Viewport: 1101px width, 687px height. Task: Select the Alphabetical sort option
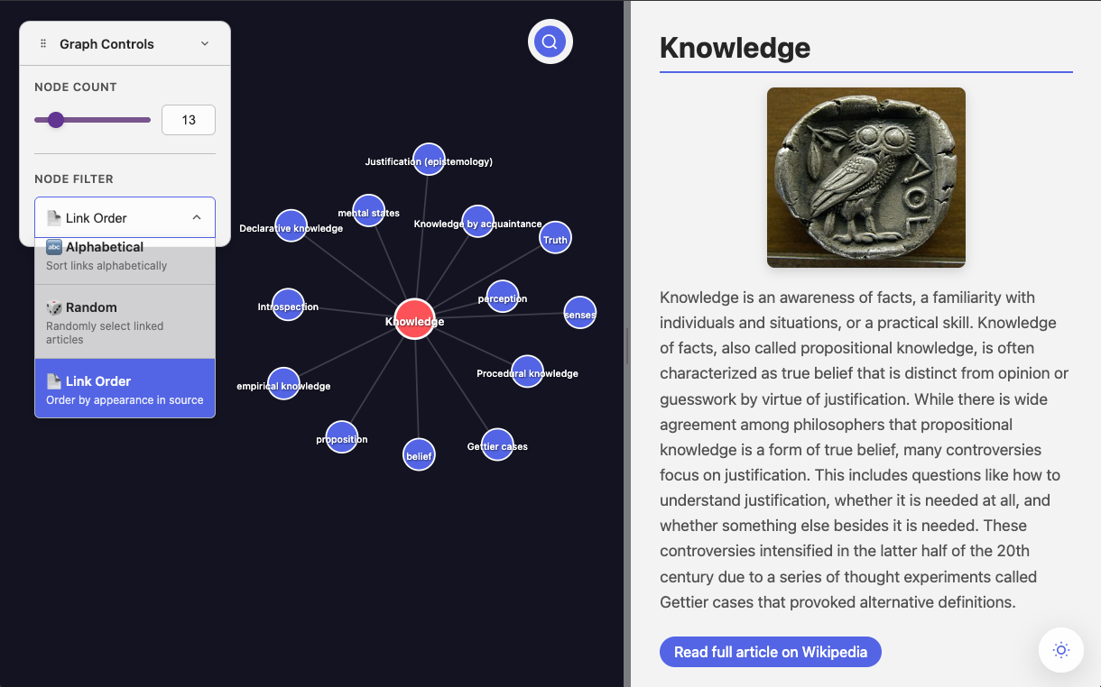(x=125, y=256)
